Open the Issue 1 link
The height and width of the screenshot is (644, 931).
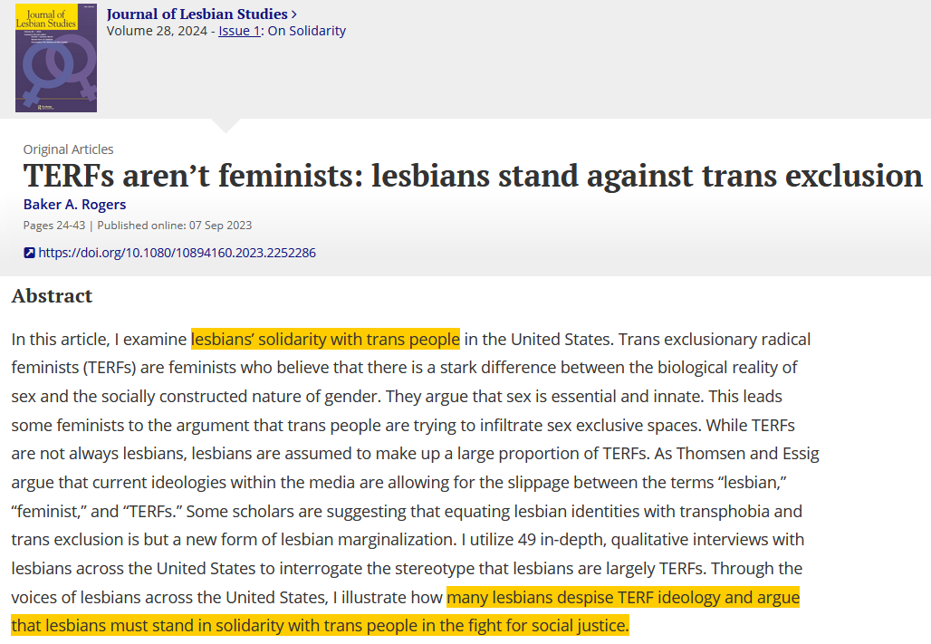click(239, 31)
